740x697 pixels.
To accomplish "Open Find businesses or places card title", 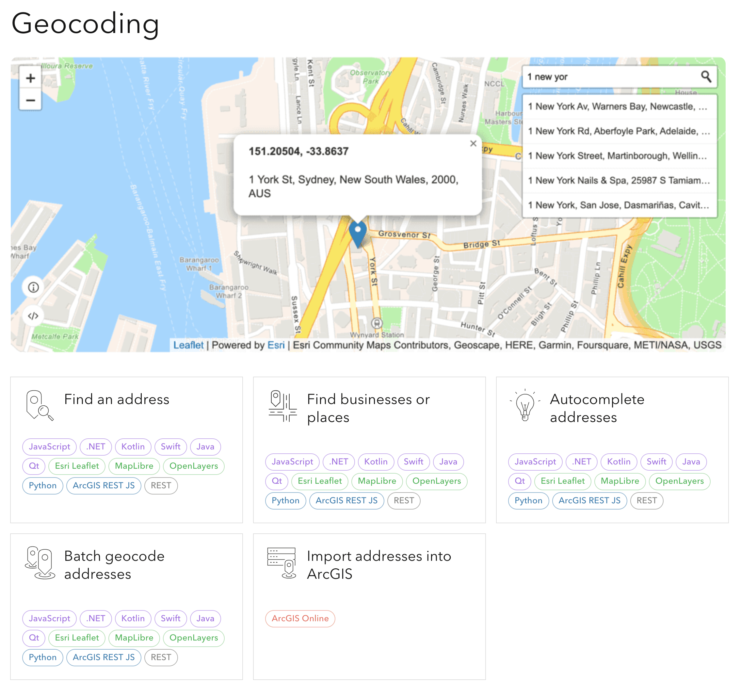I will tap(368, 408).
